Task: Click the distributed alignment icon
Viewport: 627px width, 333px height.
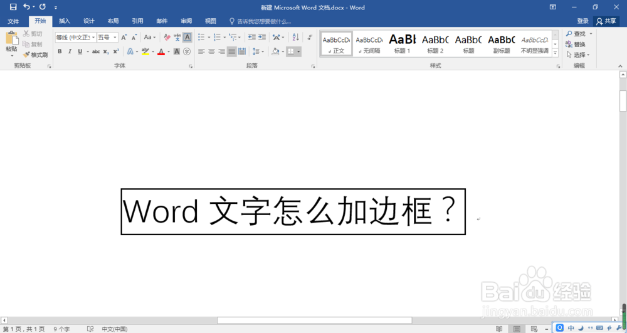Action: pos(242,51)
